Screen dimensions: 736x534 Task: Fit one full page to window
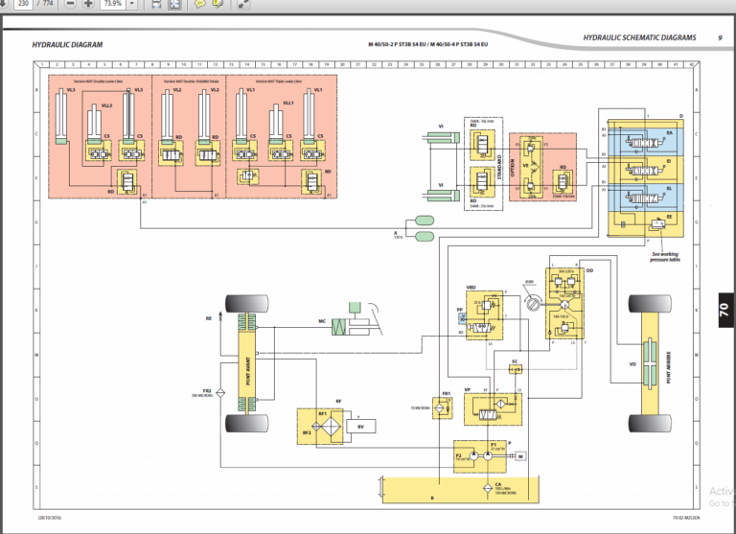click(174, 4)
